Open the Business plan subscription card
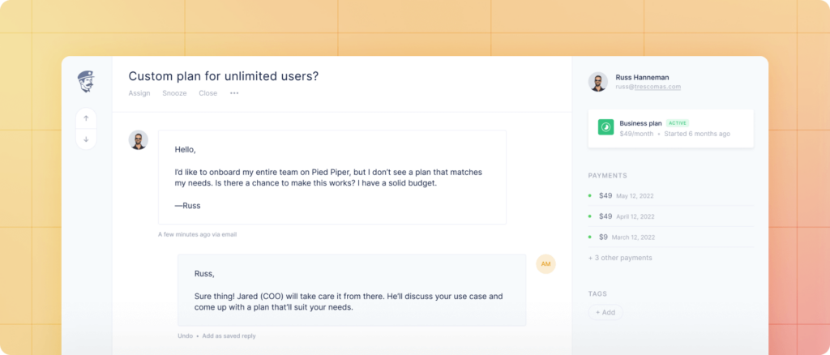Screen dimensions: 830x355 click(670, 128)
